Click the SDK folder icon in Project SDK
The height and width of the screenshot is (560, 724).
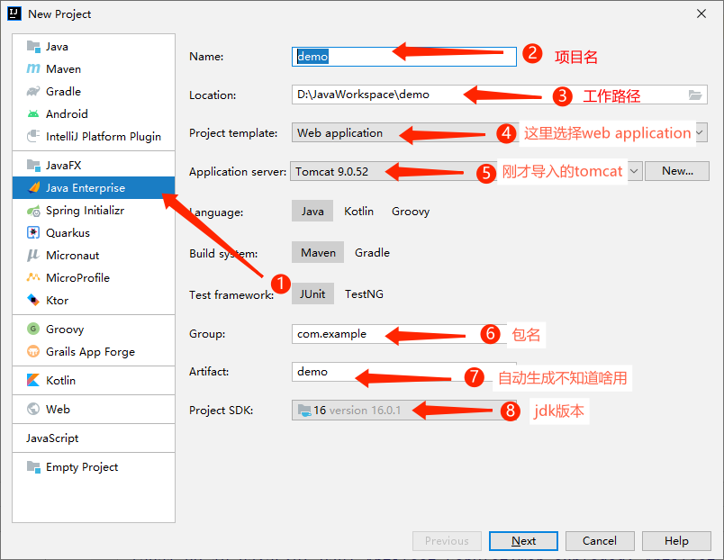[x=304, y=411]
